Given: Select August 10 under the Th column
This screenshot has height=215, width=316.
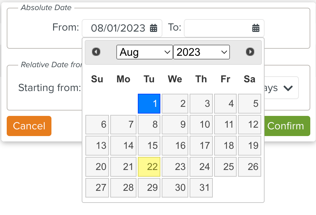Looking at the screenshot, I should [201, 125].
